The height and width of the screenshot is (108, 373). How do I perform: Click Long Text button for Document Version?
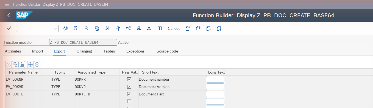click(x=215, y=87)
